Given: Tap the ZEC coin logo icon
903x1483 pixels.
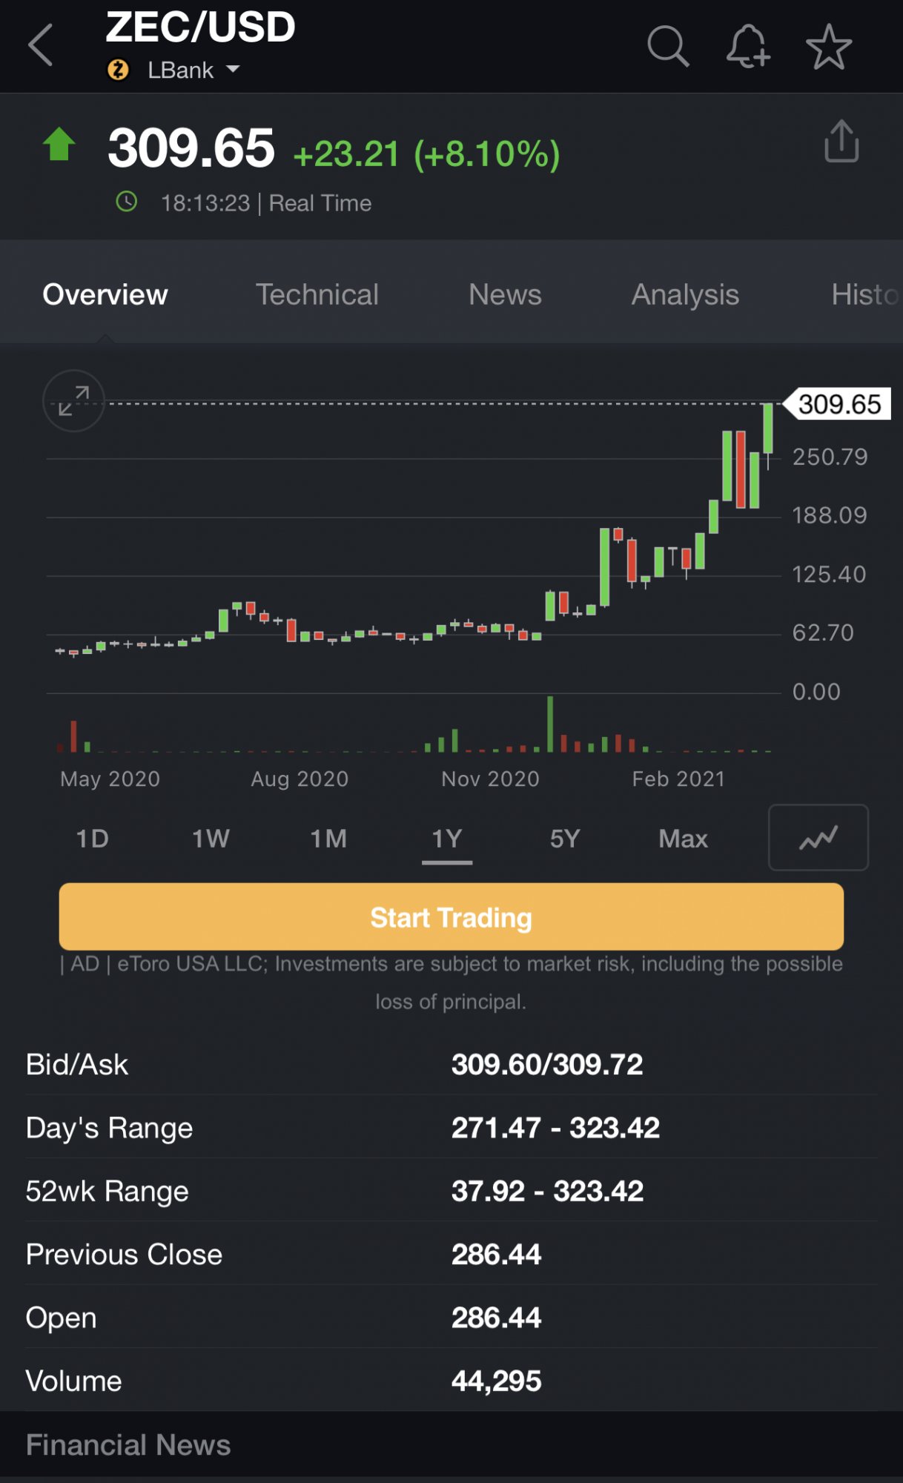Looking at the screenshot, I should [119, 70].
